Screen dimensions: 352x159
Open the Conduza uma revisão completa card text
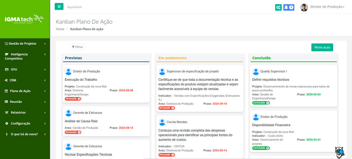pos(195,135)
